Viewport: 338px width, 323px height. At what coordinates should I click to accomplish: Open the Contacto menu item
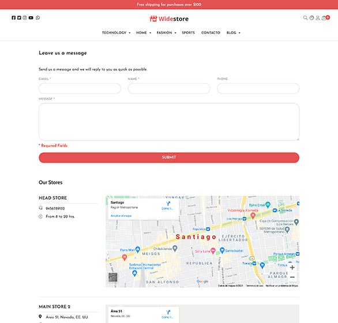point(211,33)
